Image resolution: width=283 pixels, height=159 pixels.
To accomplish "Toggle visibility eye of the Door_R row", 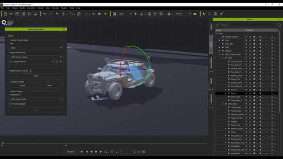I will pyautogui.click(x=246, y=90).
